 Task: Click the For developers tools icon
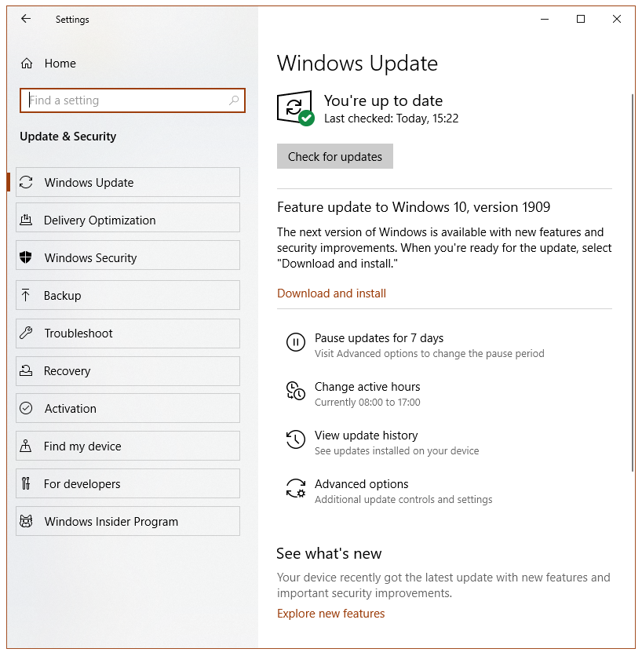point(26,483)
